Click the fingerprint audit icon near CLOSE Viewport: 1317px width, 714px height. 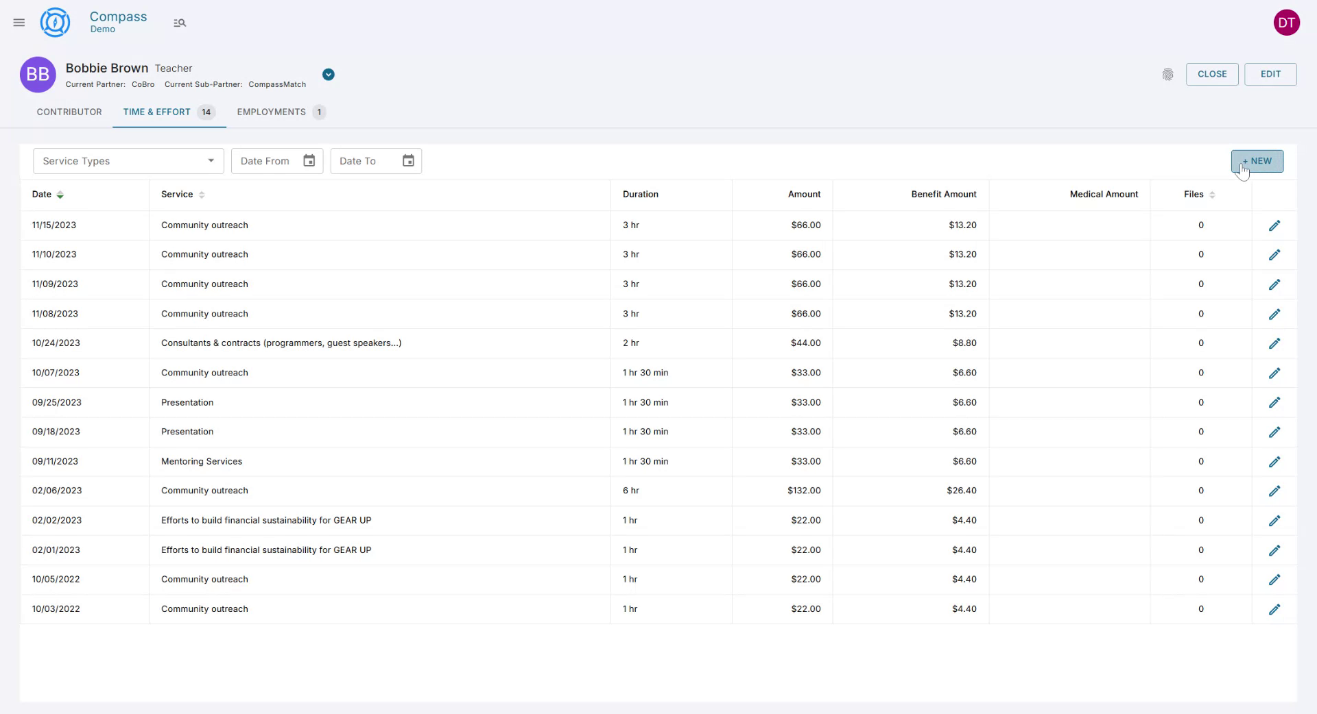1168,75
